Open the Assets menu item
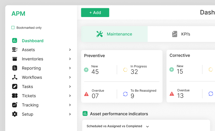This screenshot has width=215, height=131. pyautogui.click(x=29, y=50)
